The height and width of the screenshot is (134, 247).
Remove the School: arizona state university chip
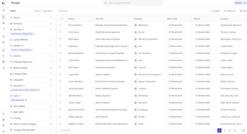point(39,90)
